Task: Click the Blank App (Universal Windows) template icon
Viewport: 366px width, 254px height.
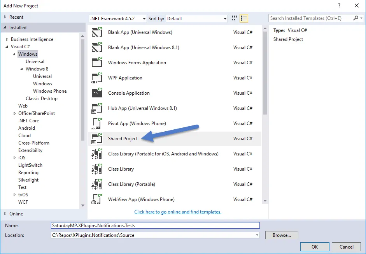Action: (x=97, y=32)
